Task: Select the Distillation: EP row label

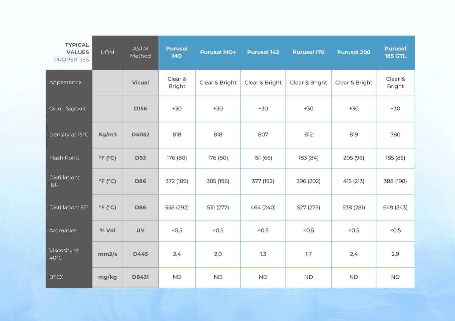Action: point(68,207)
